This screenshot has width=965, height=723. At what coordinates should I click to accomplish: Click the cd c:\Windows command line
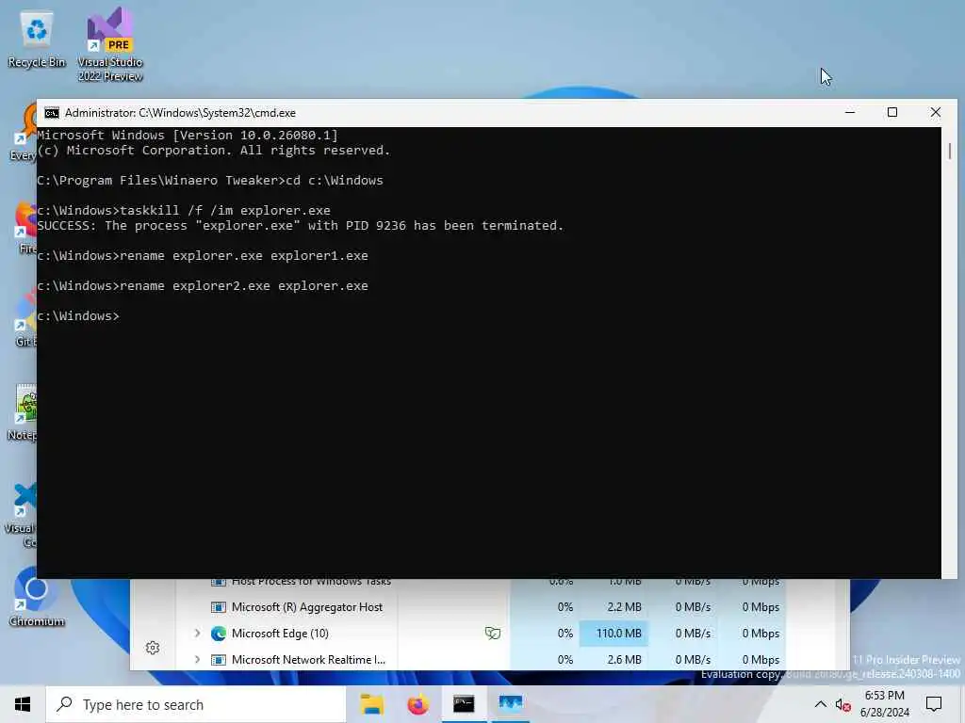210,180
